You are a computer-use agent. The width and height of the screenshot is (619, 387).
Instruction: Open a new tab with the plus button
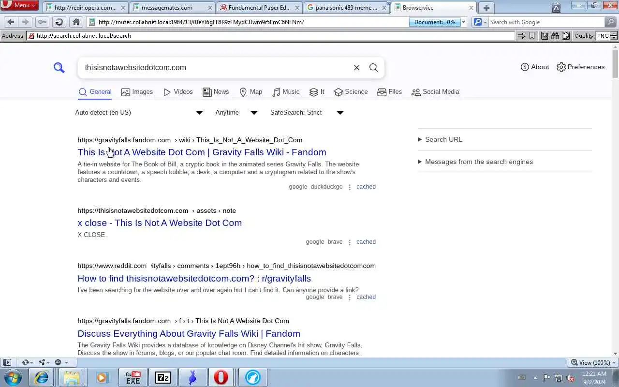click(486, 8)
